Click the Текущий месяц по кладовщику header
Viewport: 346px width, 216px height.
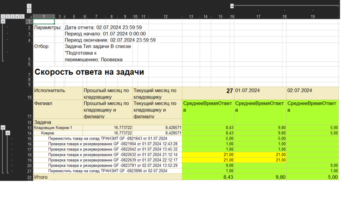coord(157,93)
